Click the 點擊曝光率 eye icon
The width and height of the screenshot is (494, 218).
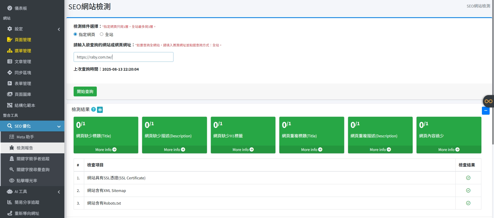pos(12,180)
